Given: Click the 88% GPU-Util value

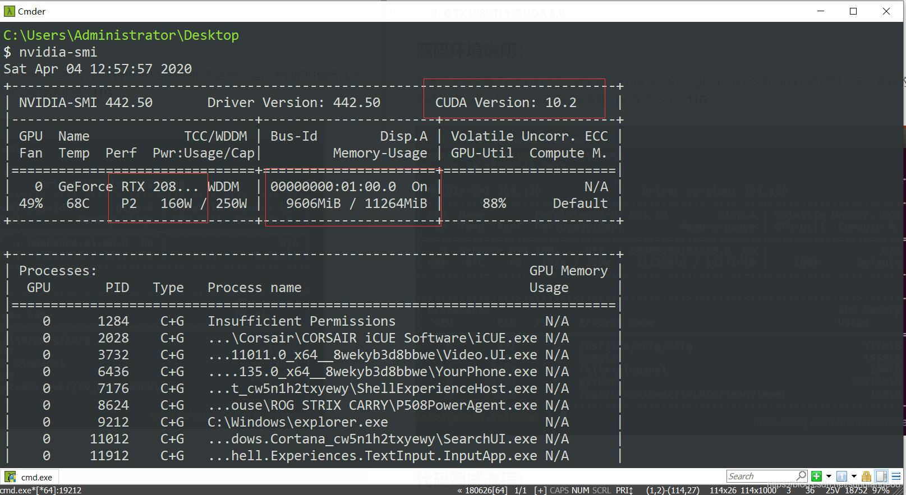Looking at the screenshot, I should [x=494, y=203].
